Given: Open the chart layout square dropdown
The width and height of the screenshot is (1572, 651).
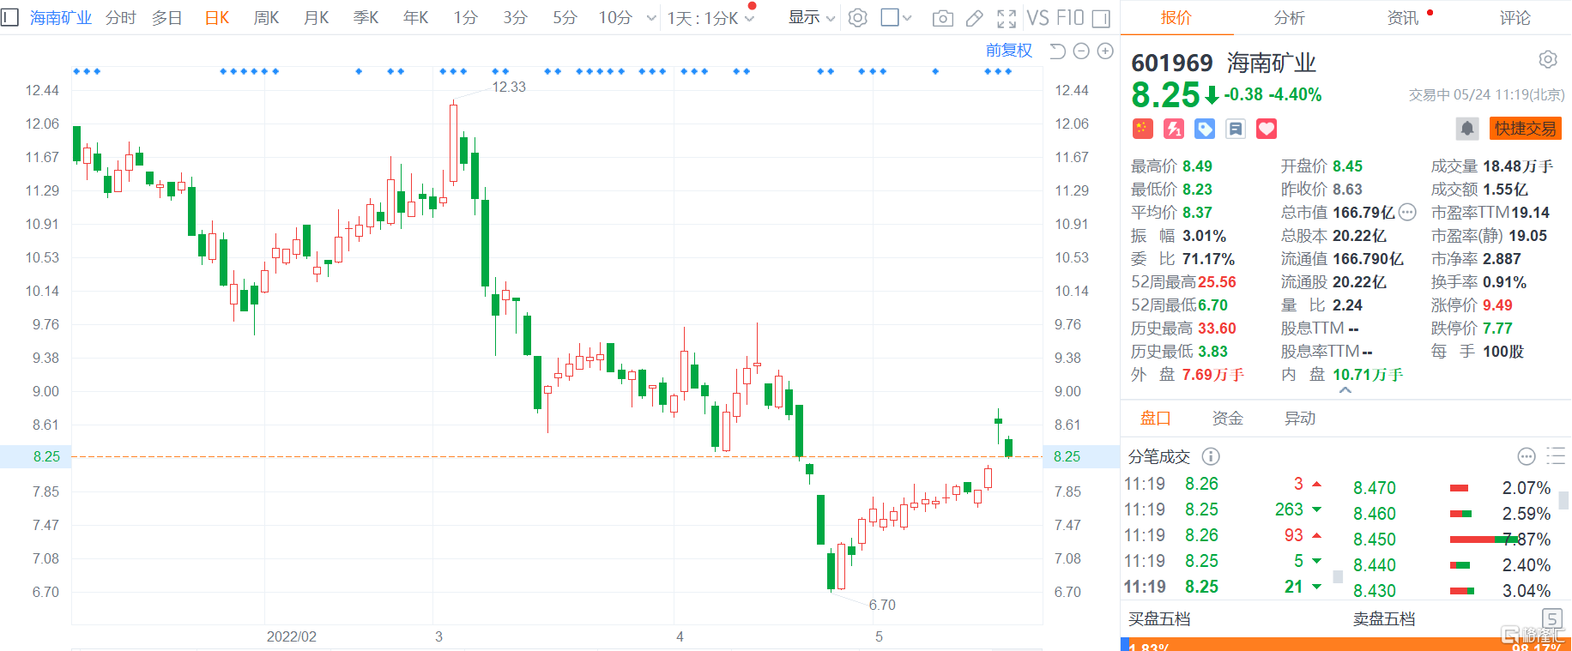Looking at the screenshot, I should coord(897,18).
